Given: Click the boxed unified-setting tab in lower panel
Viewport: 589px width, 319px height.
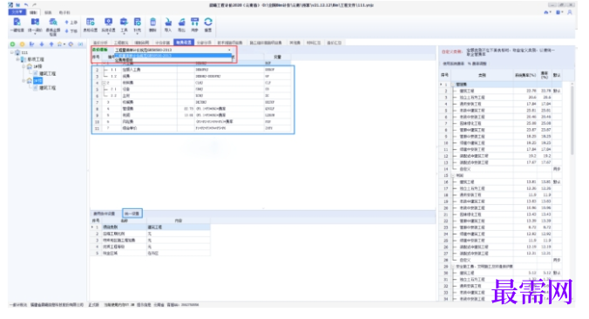Looking at the screenshot, I should (132, 214).
